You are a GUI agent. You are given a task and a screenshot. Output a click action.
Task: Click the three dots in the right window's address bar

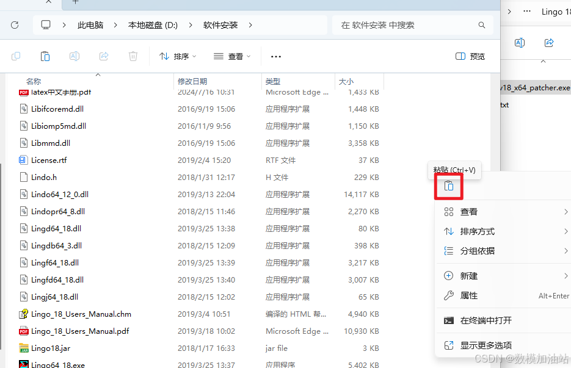pyautogui.click(x=527, y=11)
